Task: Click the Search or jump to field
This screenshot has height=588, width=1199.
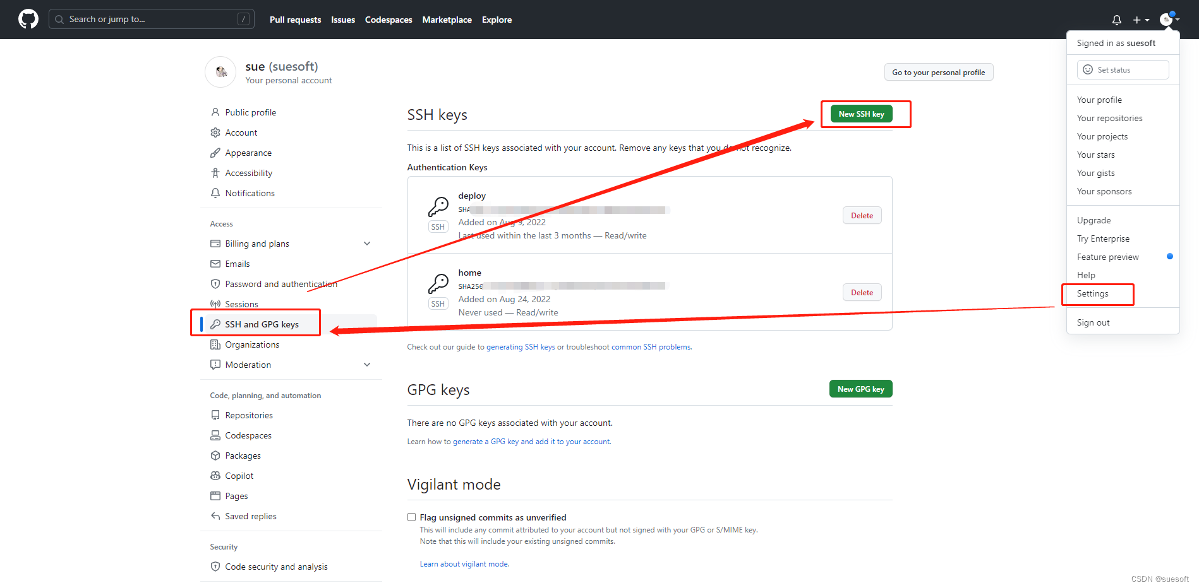Action: 152,19
